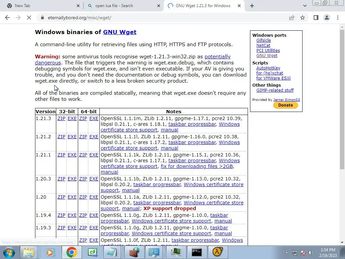This screenshot has width=345, height=259.
Task: Open the NetCat link
Action: (x=263, y=46)
